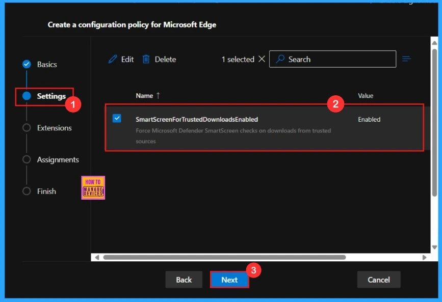Viewport: 442px width, 302px height.
Task: Click the Name column sort arrow
Action: 158,96
